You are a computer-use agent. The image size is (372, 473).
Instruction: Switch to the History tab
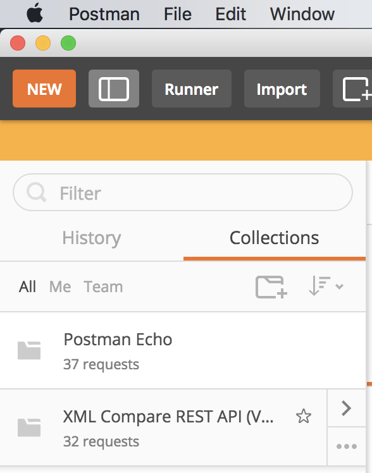pos(92,238)
